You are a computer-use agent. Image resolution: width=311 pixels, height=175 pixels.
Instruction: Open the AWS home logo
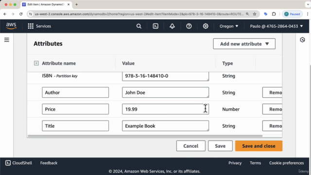pos(11,26)
